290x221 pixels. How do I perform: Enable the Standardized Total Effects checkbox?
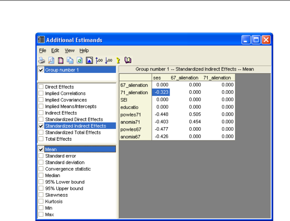tap(42, 132)
